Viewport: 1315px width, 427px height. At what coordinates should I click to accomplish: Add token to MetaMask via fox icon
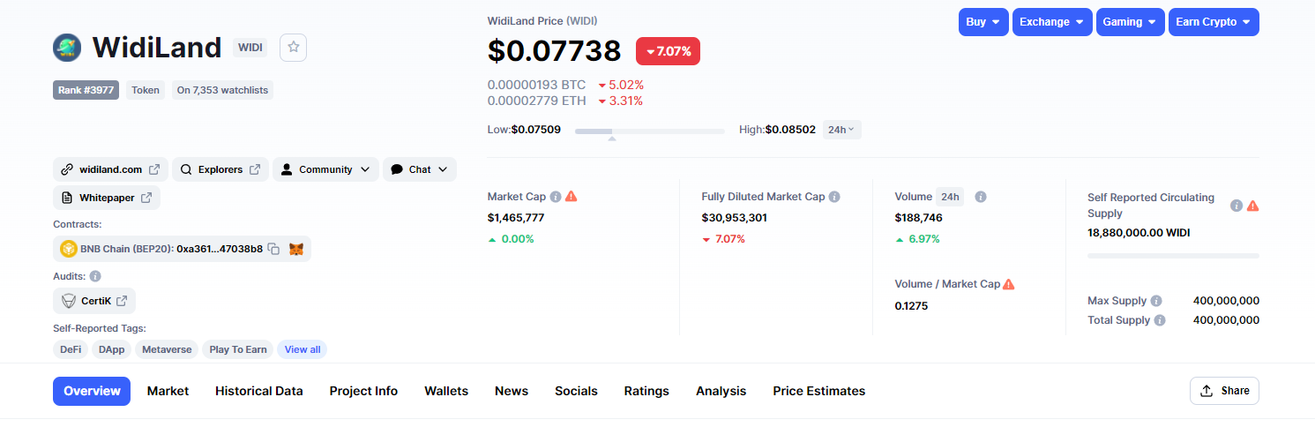296,250
